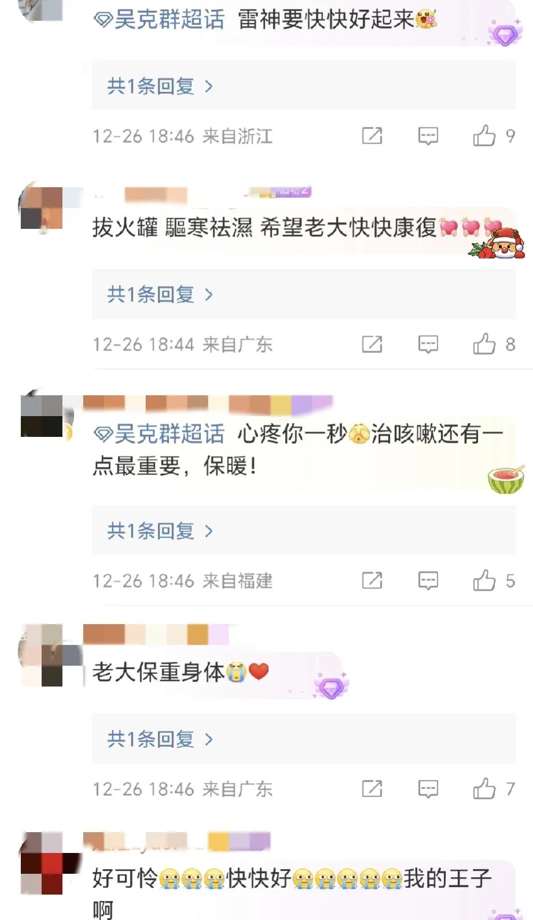
Task: Reply to the 老大保重身体 comment
Action: point(428,789)
